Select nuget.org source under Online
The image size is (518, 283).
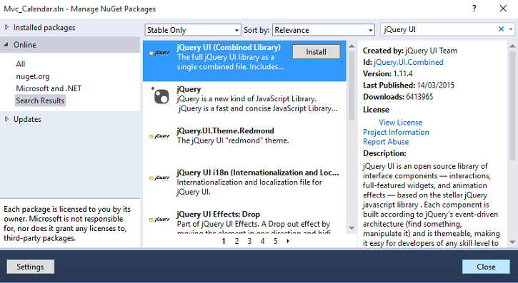pyautogui.click(x=33, y=76)
